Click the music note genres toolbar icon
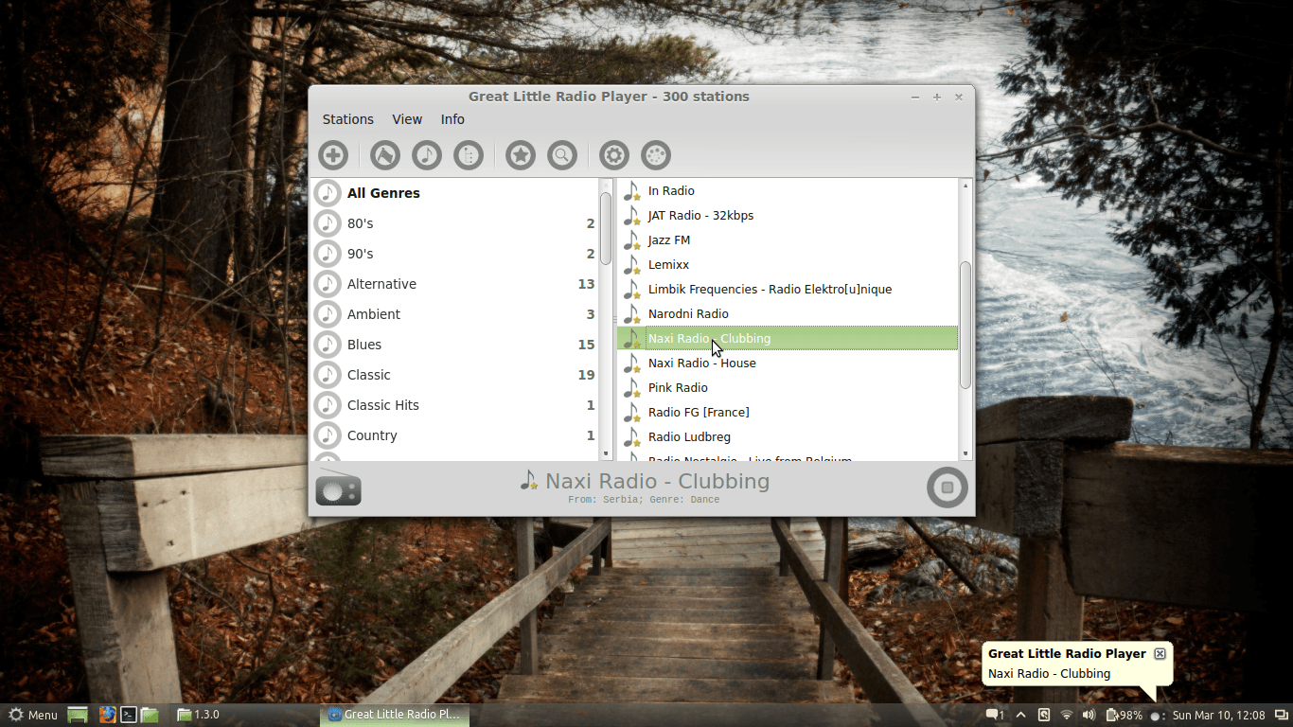Viewport: 1293px width, 727px height. pyautogui.click(x=426, y=155)
